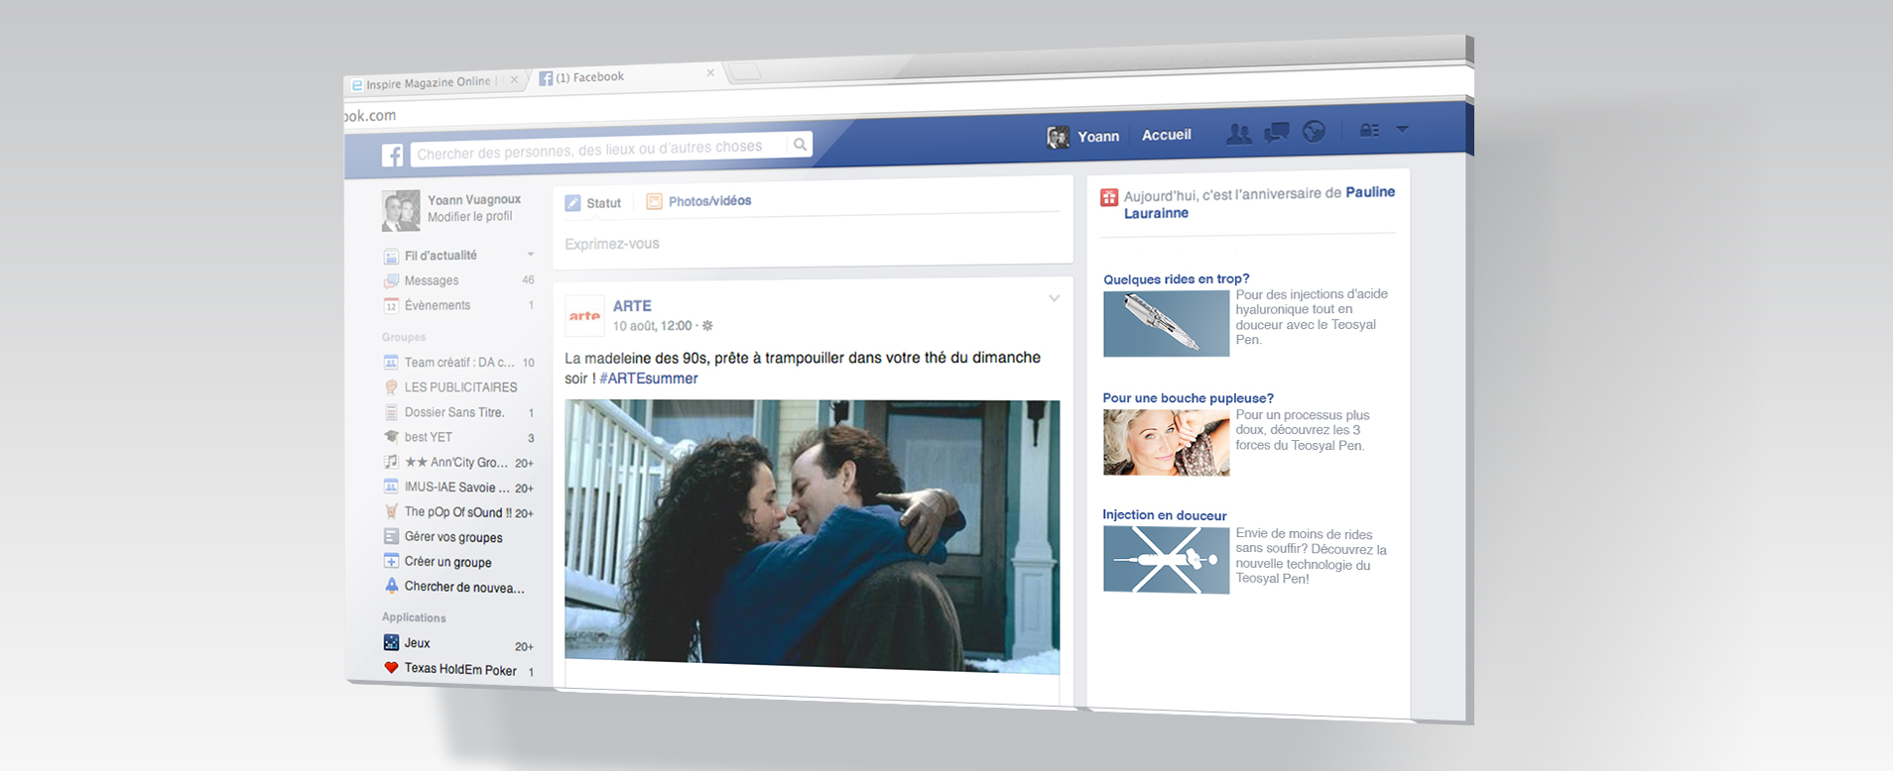Click the post audience gear icon
Image resolution: width=1893 pixels, height=771 pixels.
(707, 325)
